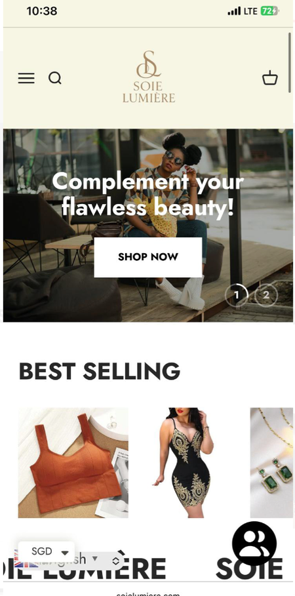The height and width of the screenshot is (596, 295).
Task: Switch to hero slide 2
Action: tap(266, 295)
